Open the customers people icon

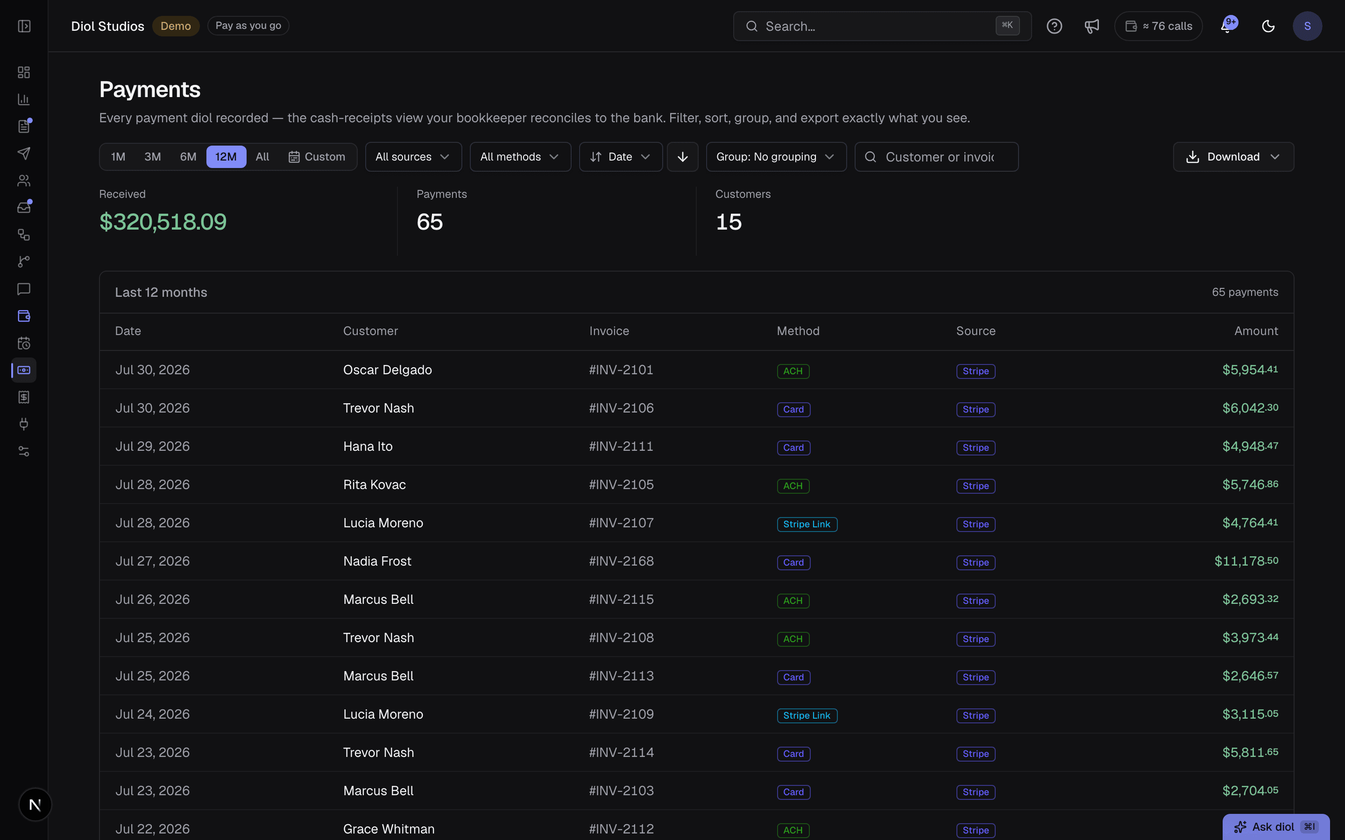click(24, 181)
